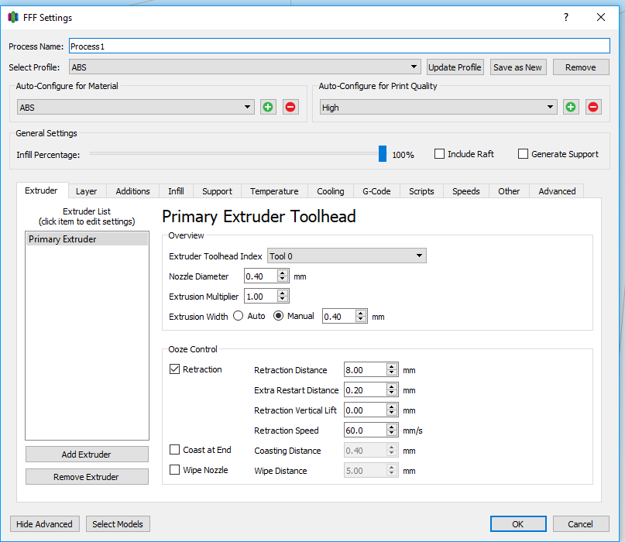Image resolution: width=625 pixels, height=542 pixels.
Task: Switch to the Cooling tab
Action: point(331,191)
